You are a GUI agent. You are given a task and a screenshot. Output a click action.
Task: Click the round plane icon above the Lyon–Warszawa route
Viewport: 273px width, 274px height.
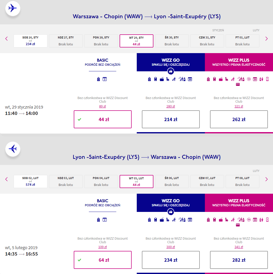click(x=13, y=149)
